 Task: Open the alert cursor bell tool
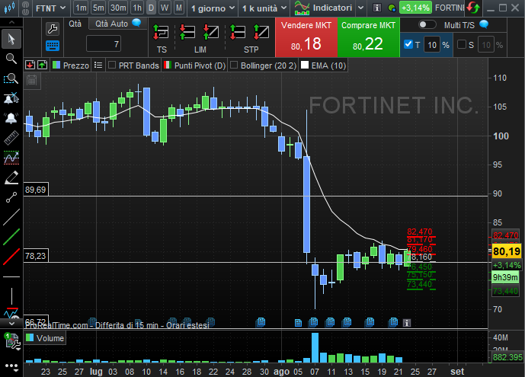11,98
